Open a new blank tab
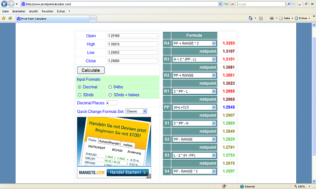 93,19
